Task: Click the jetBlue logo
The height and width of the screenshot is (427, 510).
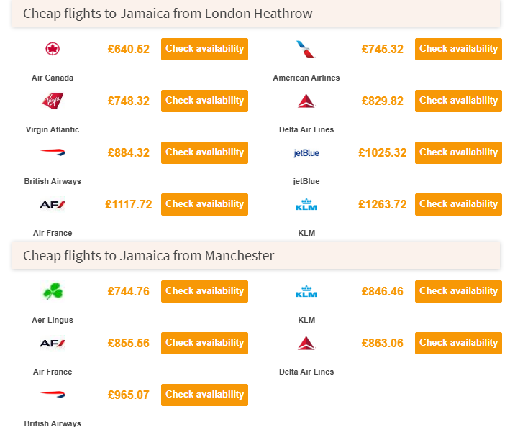Action: (x=306, y=152)
